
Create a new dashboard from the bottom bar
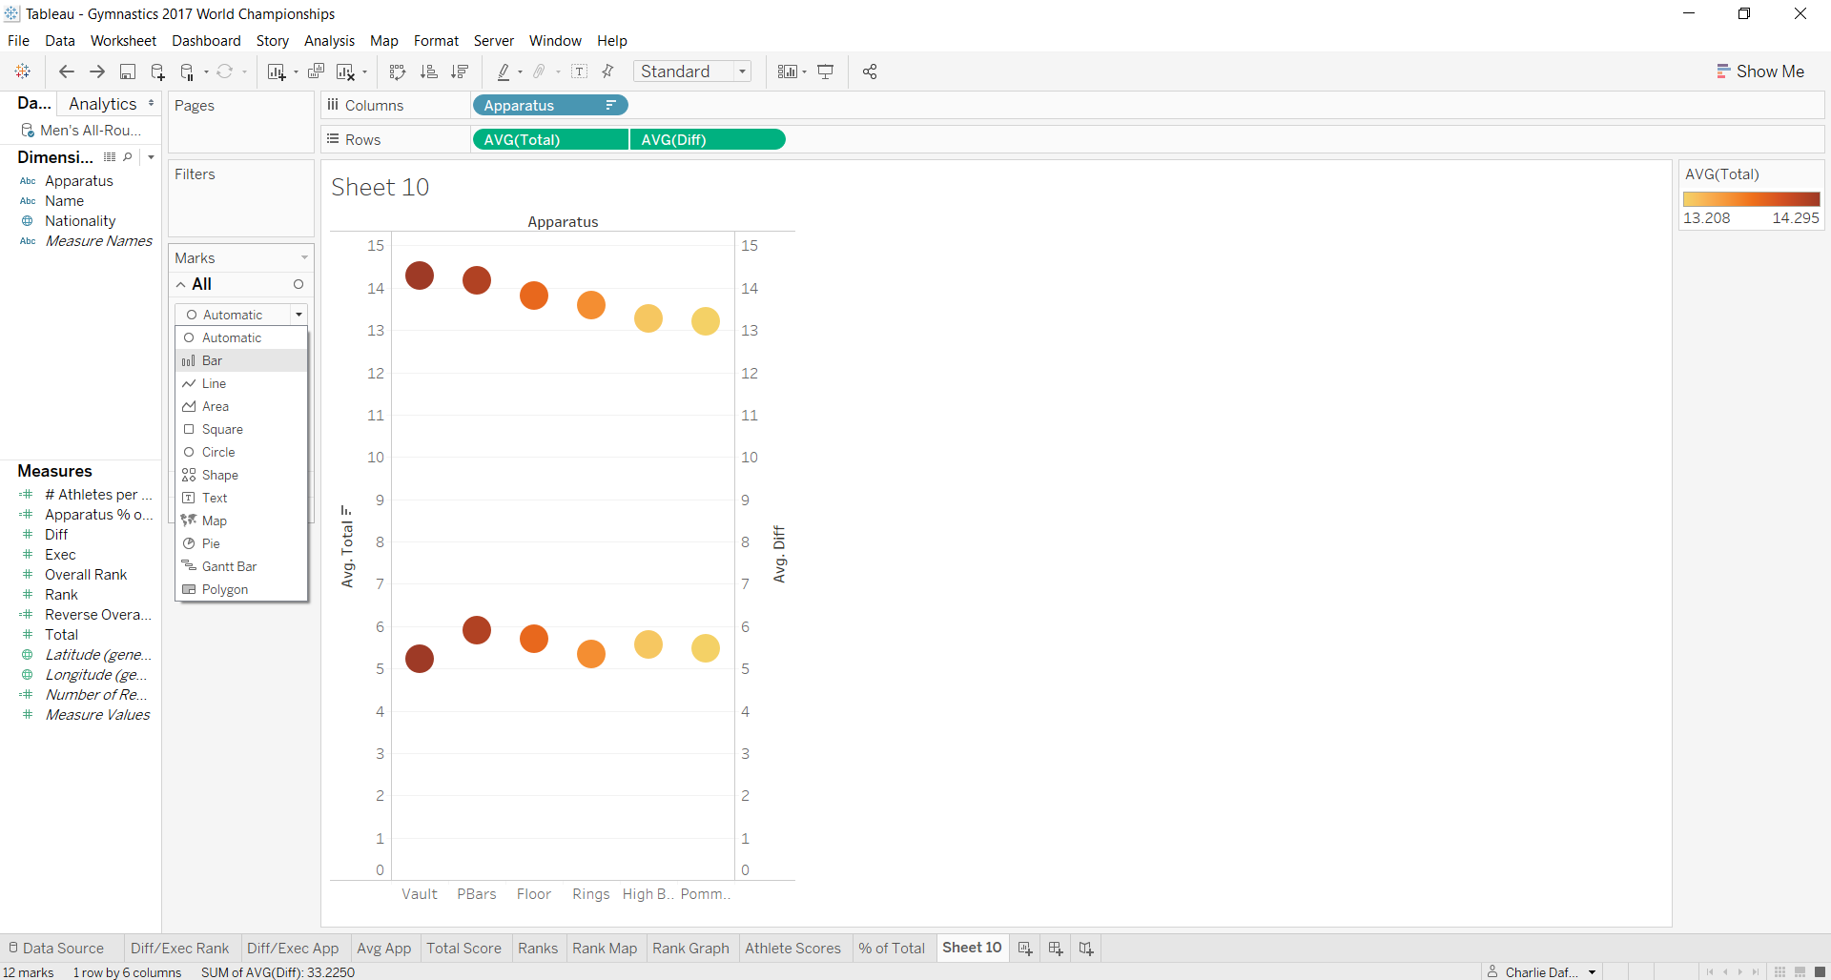pos(1055,948)
